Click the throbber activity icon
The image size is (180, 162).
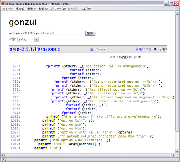pyautogui.click(x=177, y=9)
